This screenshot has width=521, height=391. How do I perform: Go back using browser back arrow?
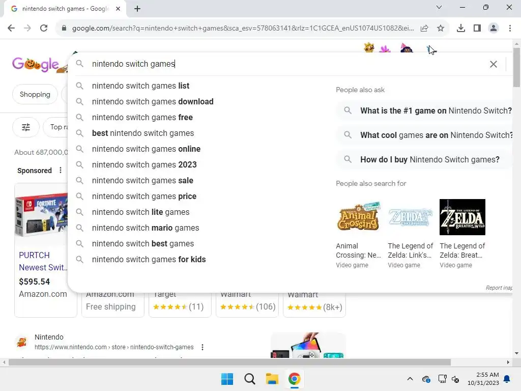pyautogui.click(x=11, y=28)
